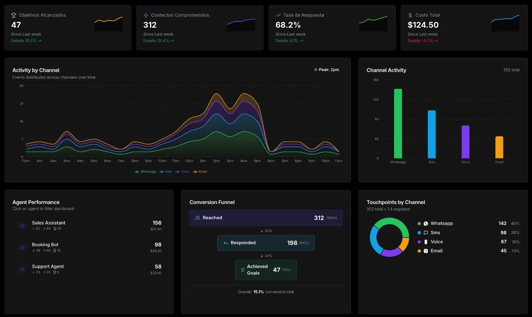Click the Voice phone icon in Touchpoints
Image resolution: width=532 pixels, height=317 pixels.
[x=426, y=242]
